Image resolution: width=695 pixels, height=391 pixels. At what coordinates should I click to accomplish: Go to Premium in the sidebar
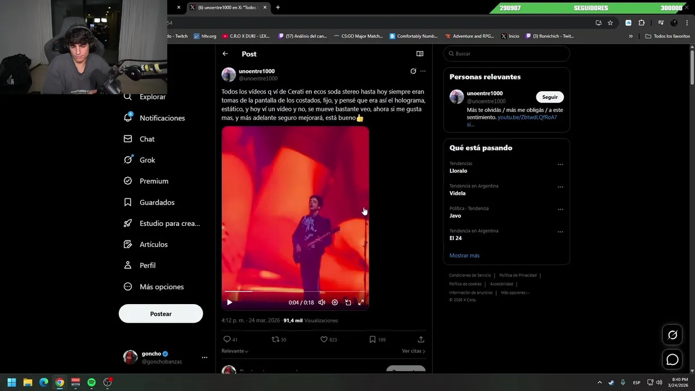(146, 181)
